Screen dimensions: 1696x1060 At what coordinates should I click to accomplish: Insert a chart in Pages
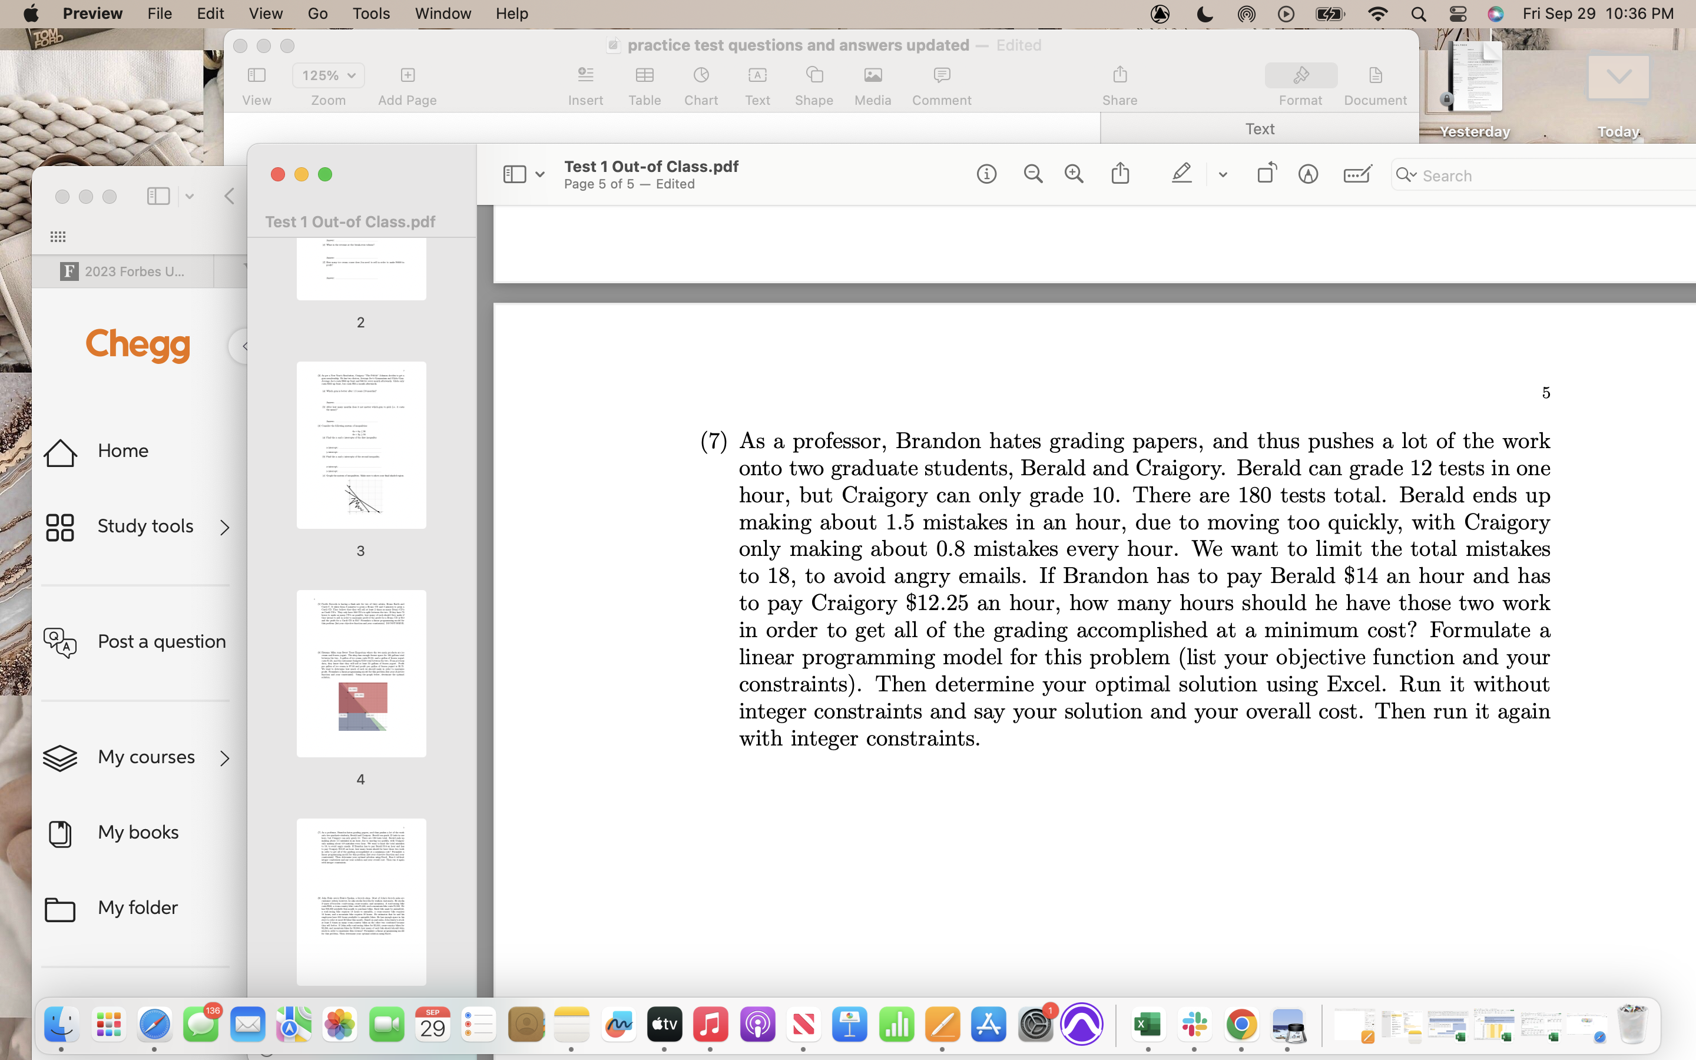pyautogui.click(x=701, y=82)
